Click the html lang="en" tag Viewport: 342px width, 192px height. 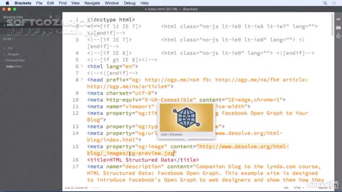coord(112,66)
